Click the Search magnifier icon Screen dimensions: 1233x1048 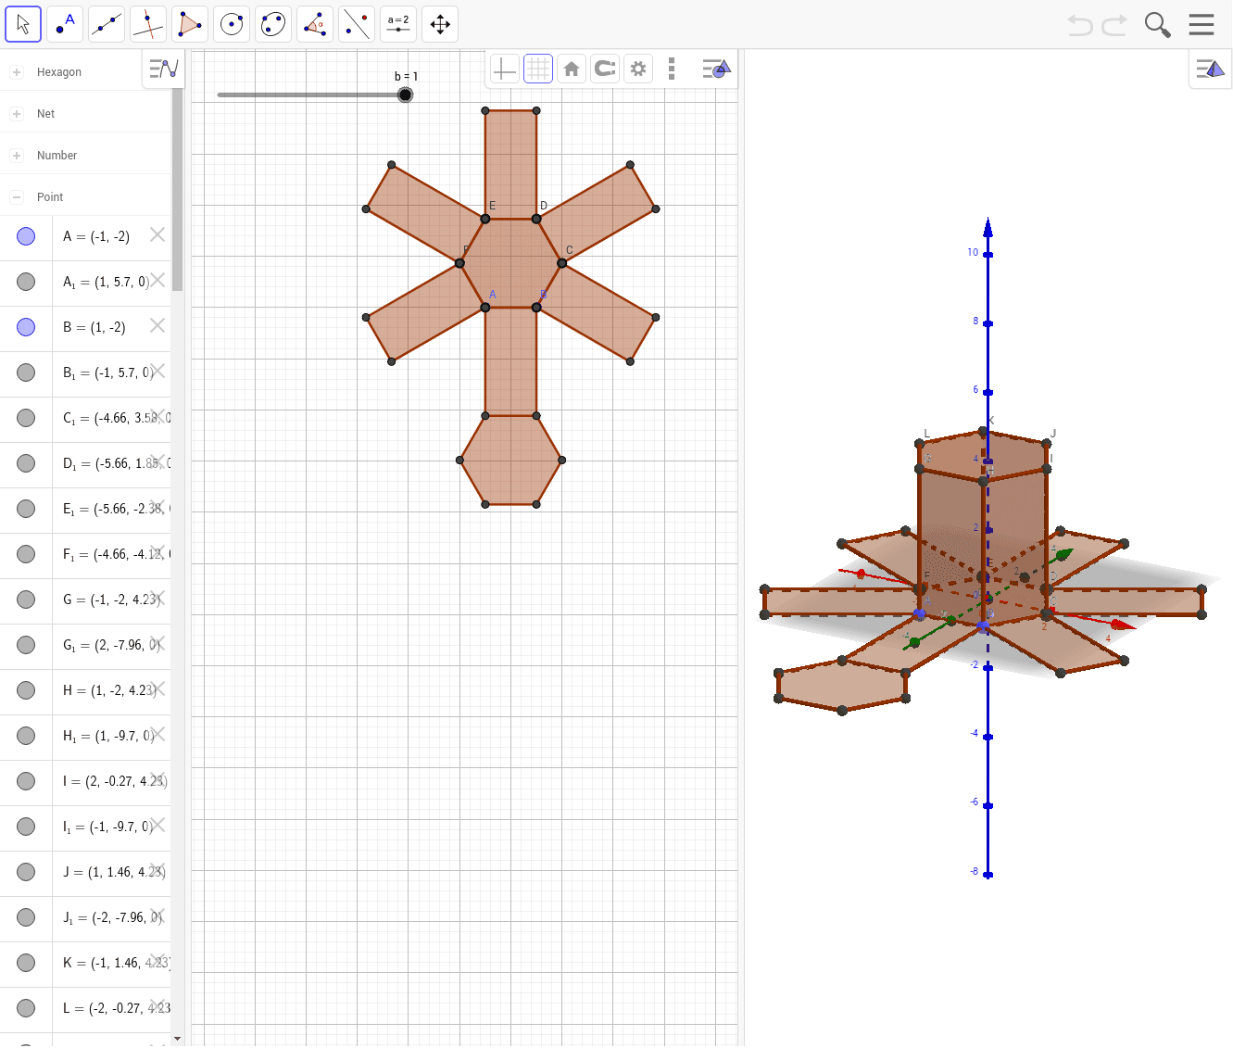pos(1157,24)
